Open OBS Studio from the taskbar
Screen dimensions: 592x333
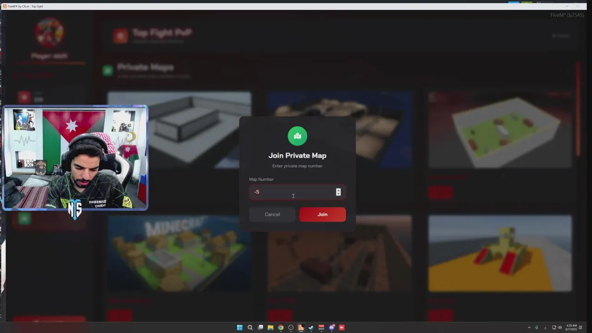coord(291,327)
